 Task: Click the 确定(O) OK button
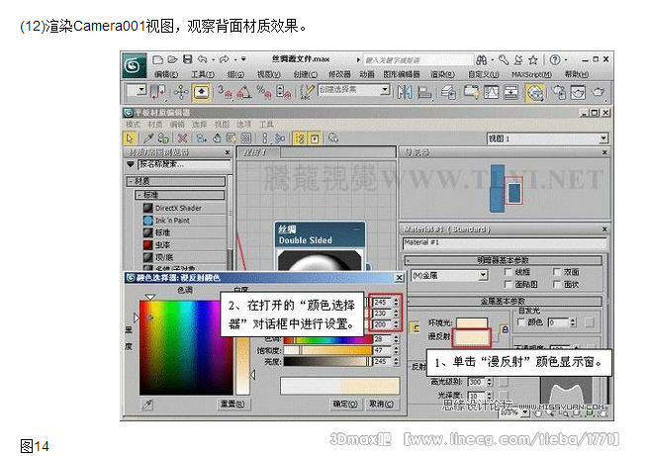345,404
